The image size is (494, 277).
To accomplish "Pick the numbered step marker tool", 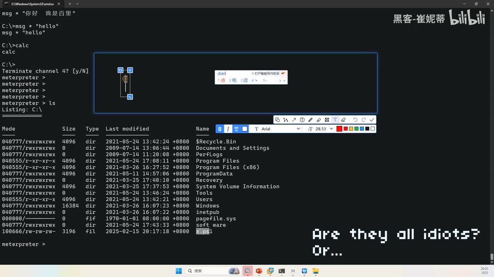I will pos(302,120).
